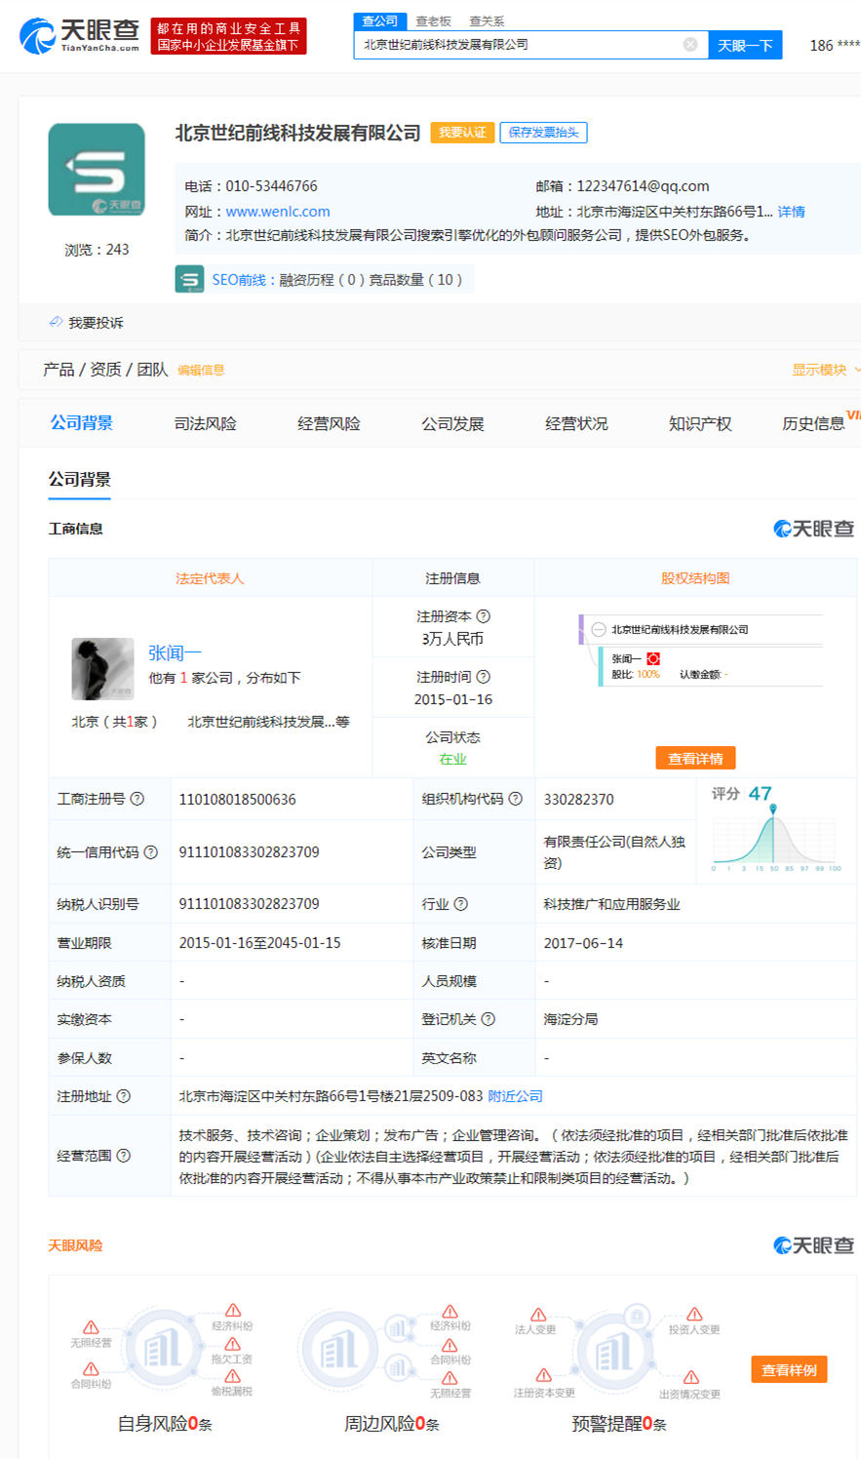Open the 186 **** account menu

coord(835,45)
